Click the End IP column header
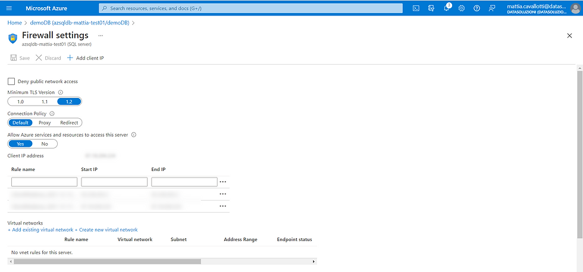 158,169
